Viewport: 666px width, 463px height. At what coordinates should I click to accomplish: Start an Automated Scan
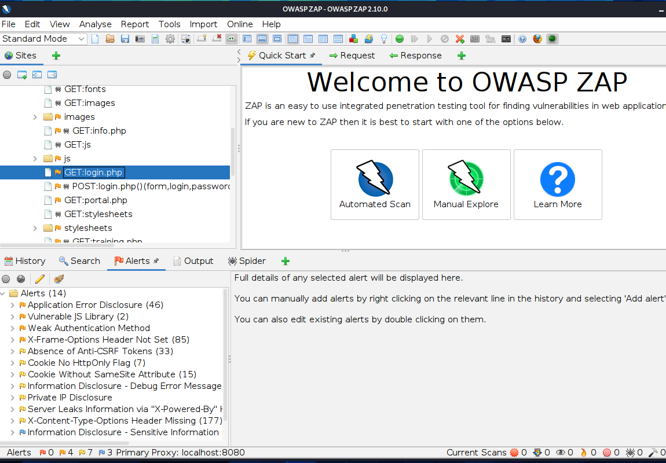coord(375,185)
